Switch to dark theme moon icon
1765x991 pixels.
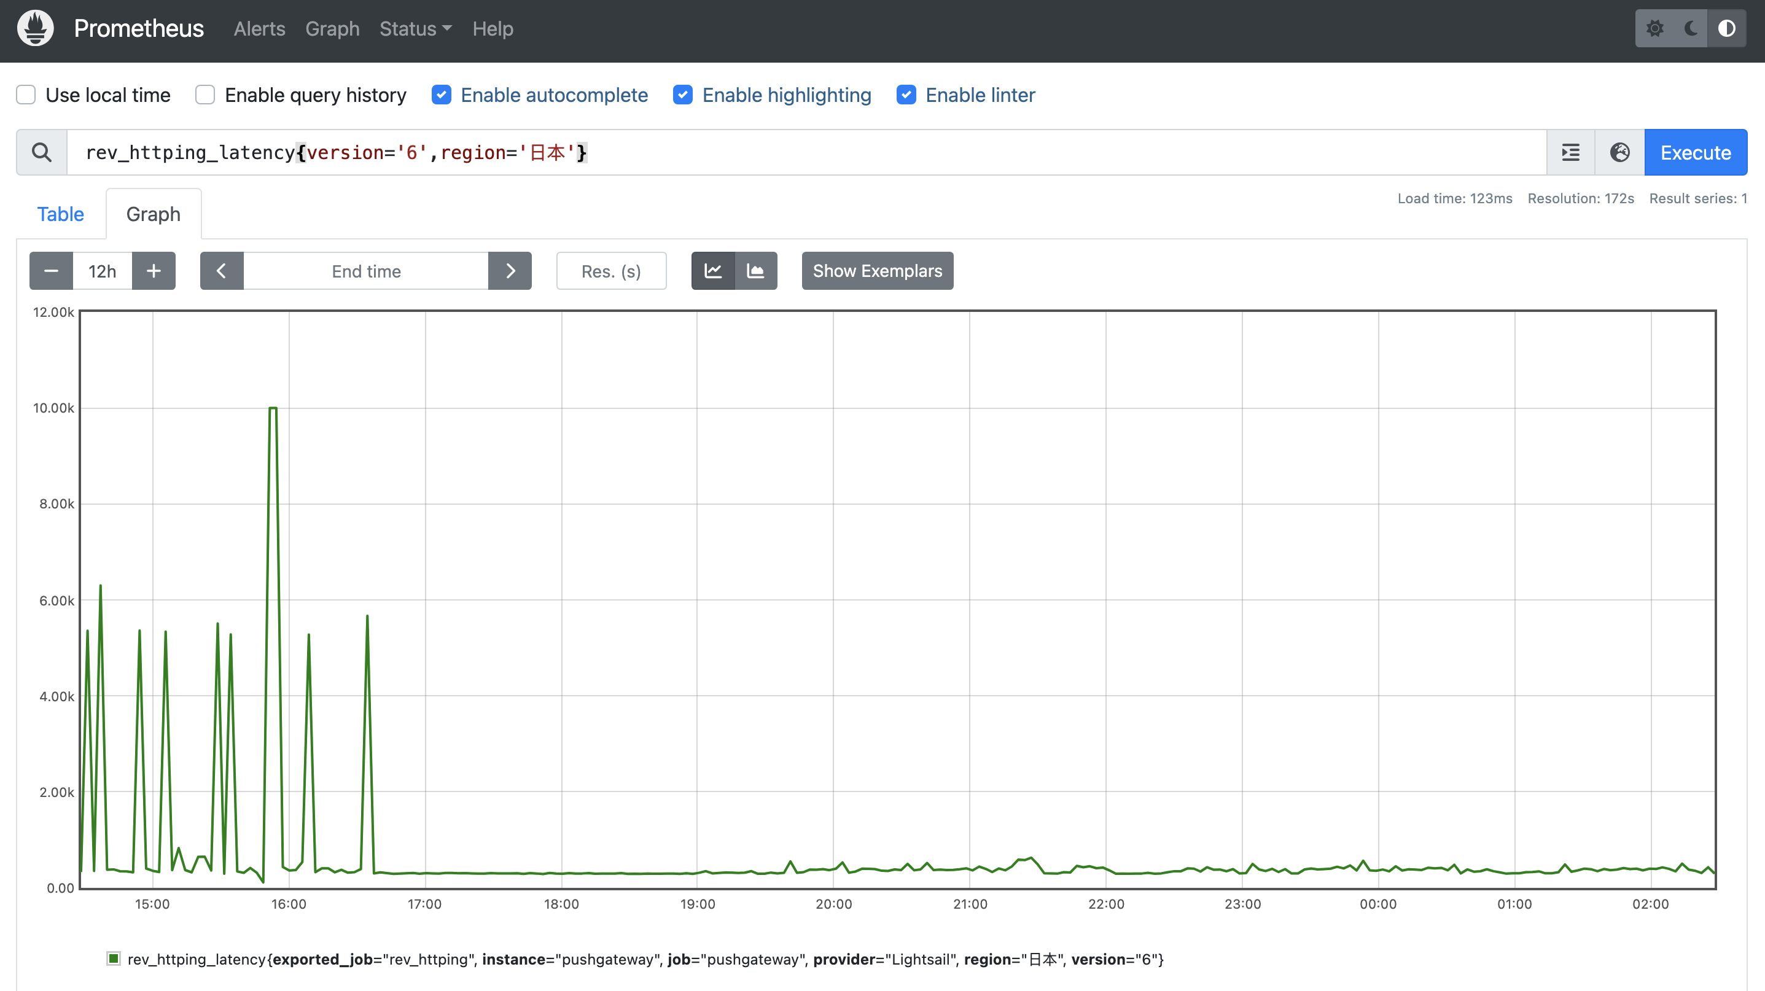coord(1690,28)
